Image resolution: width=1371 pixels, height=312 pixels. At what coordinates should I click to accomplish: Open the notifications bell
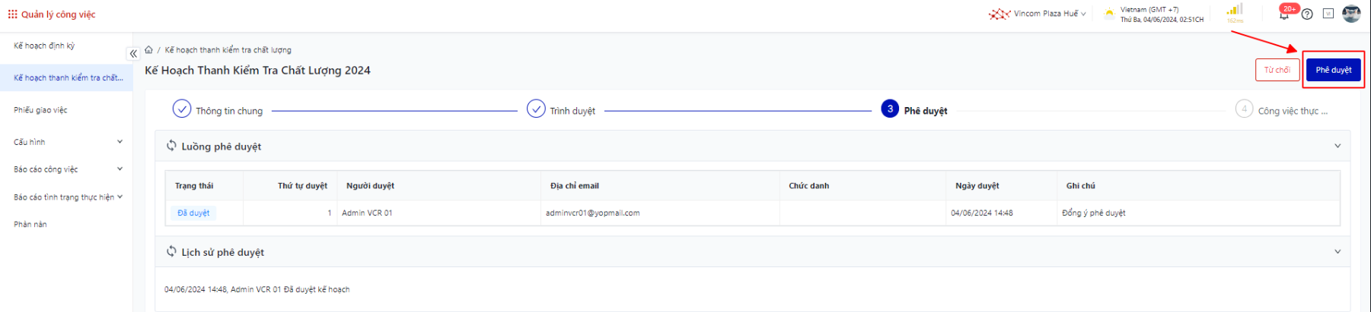click(x=1284, y=14)
